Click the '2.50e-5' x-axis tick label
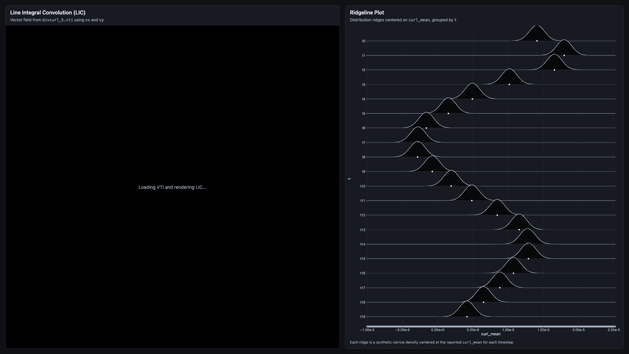Image resolution: width=629 pixels, height=354 pixels. pos(614,330)
